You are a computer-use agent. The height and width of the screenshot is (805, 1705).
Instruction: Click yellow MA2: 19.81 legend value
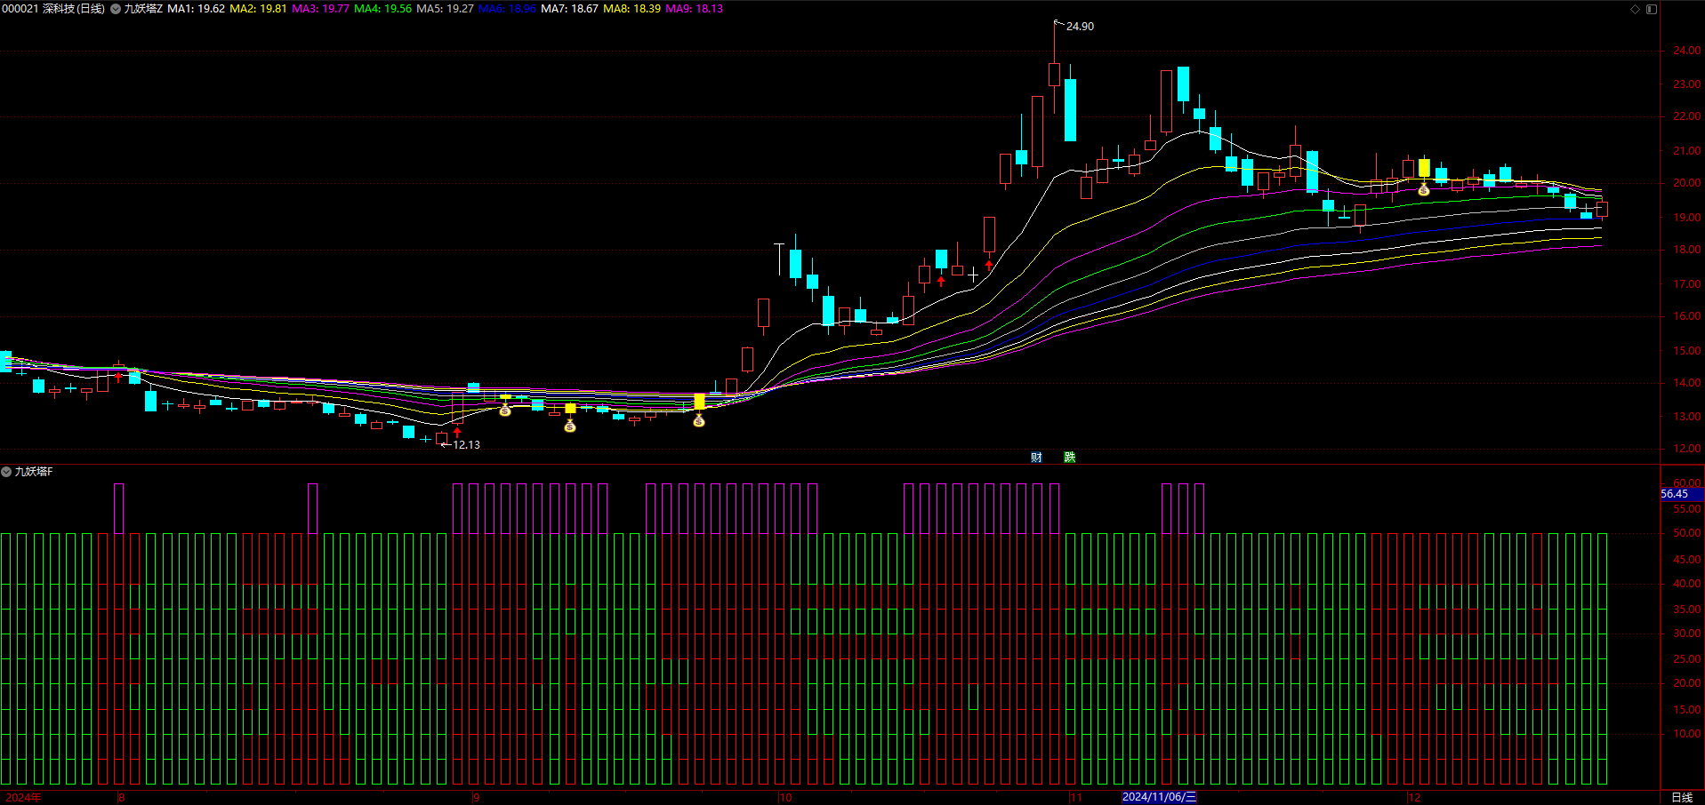[258, 9]
